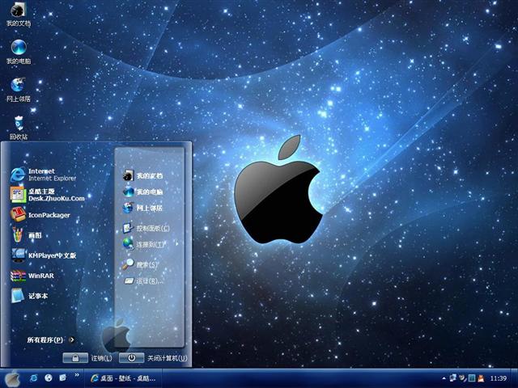Open 网上邻居 in start menu right panel
518x388 pixels.
pyautogui.click(x=142, y=208)
